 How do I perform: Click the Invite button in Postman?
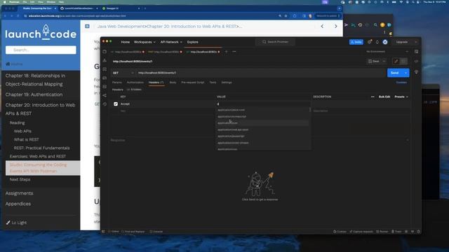coord(356,42)
